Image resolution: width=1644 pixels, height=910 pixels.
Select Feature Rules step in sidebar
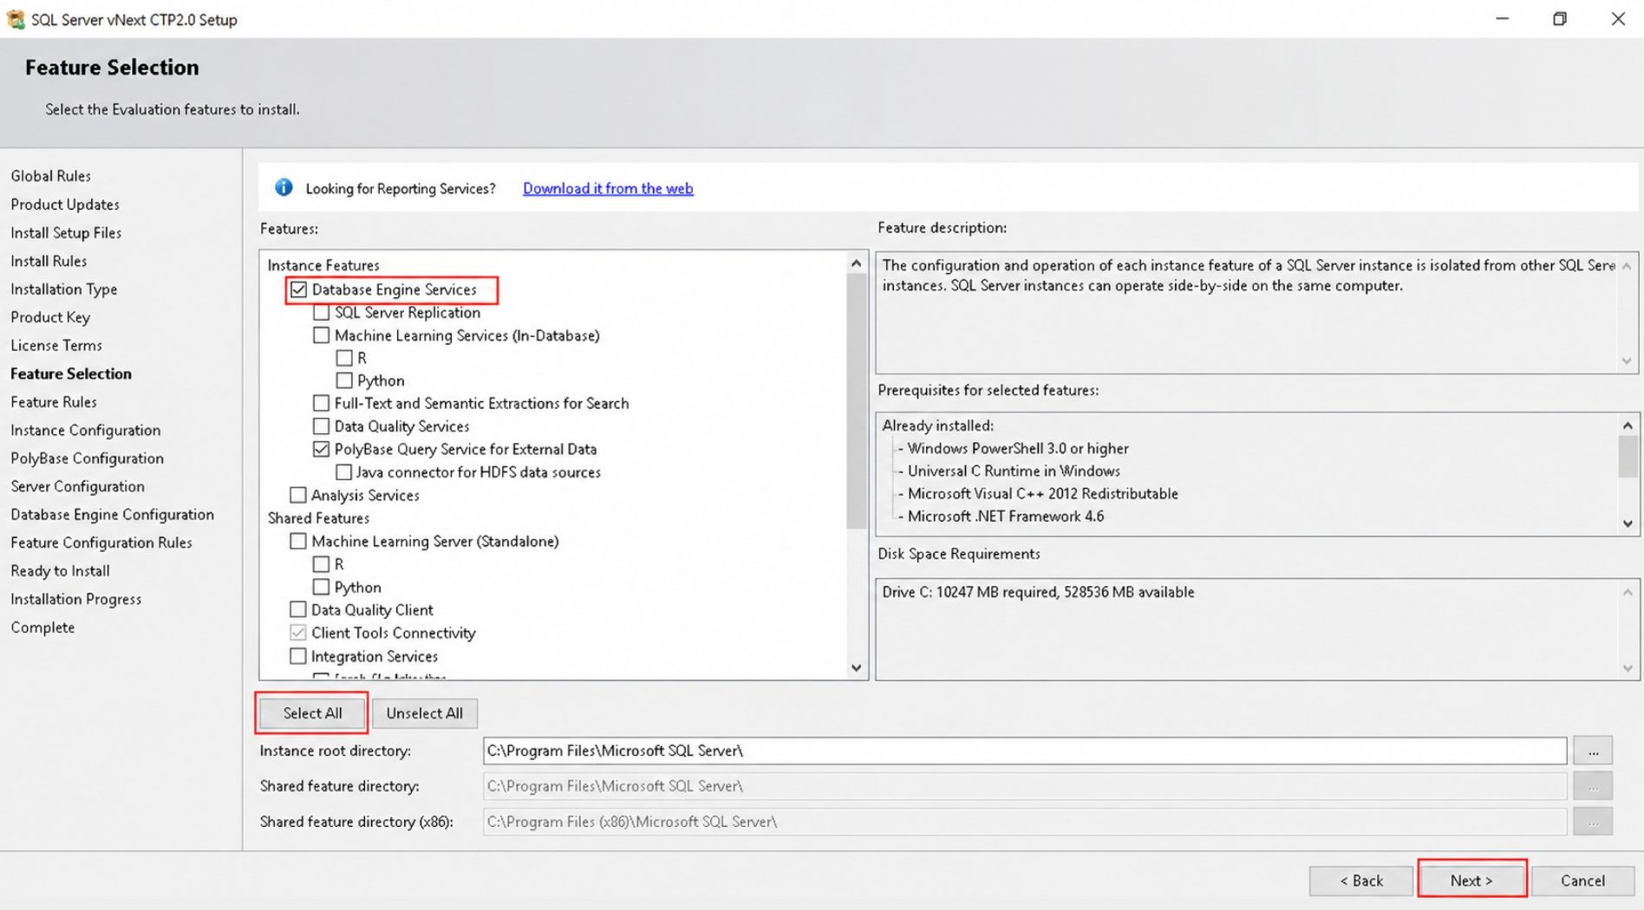click(x=54, y=402)
